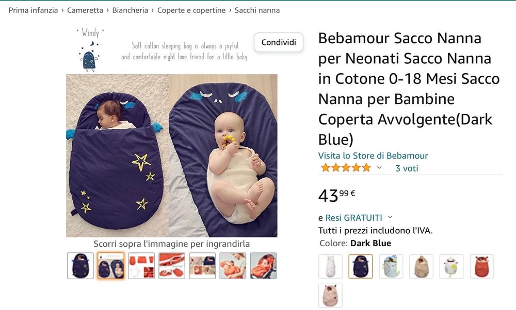Expand the Resi GRATUITI chevron
This screenshot has width=516, height=310.
390,217
